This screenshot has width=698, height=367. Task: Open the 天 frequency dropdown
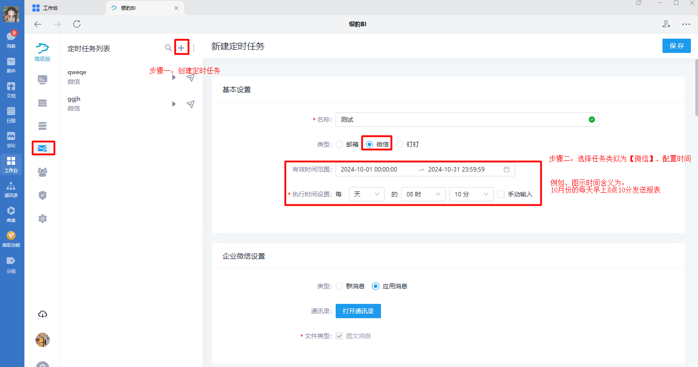click(367, 194)
